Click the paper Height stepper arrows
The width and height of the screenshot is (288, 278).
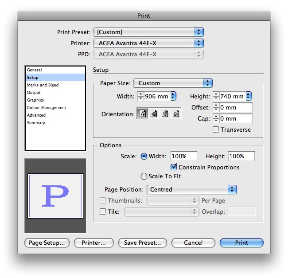216,96
